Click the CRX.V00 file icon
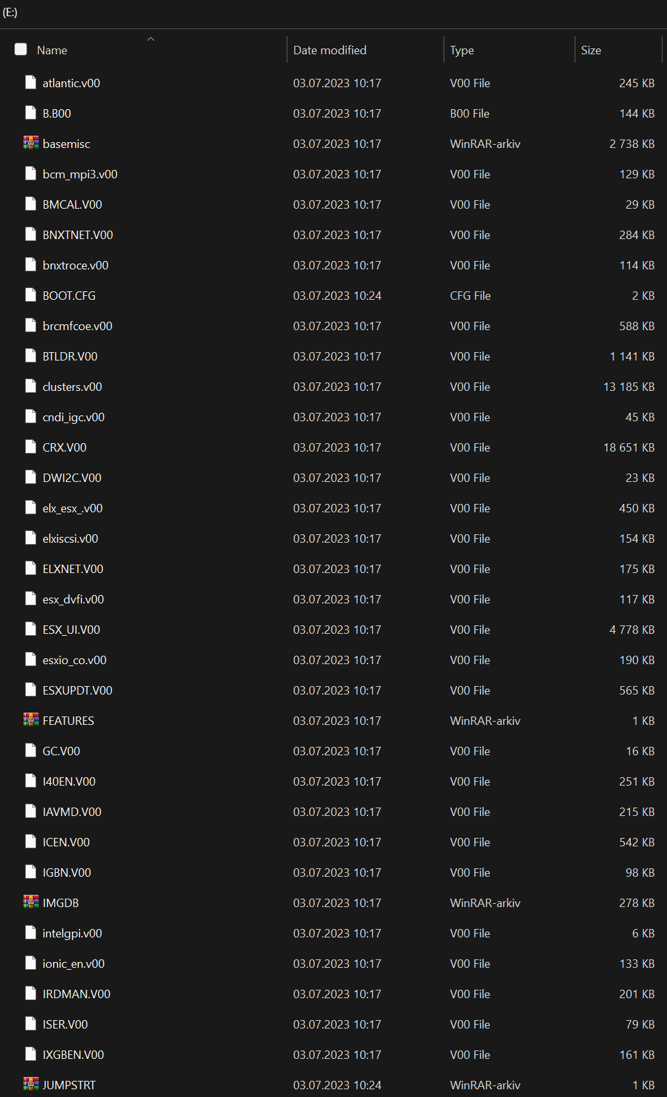 30,447
